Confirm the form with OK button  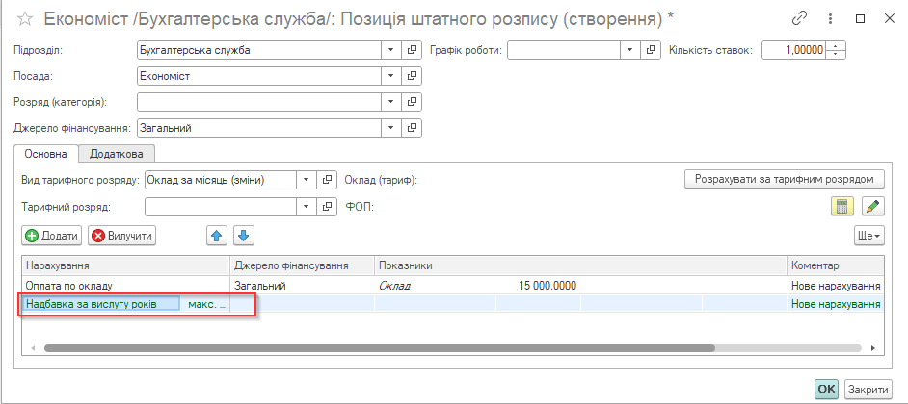(x=827, y=389)
